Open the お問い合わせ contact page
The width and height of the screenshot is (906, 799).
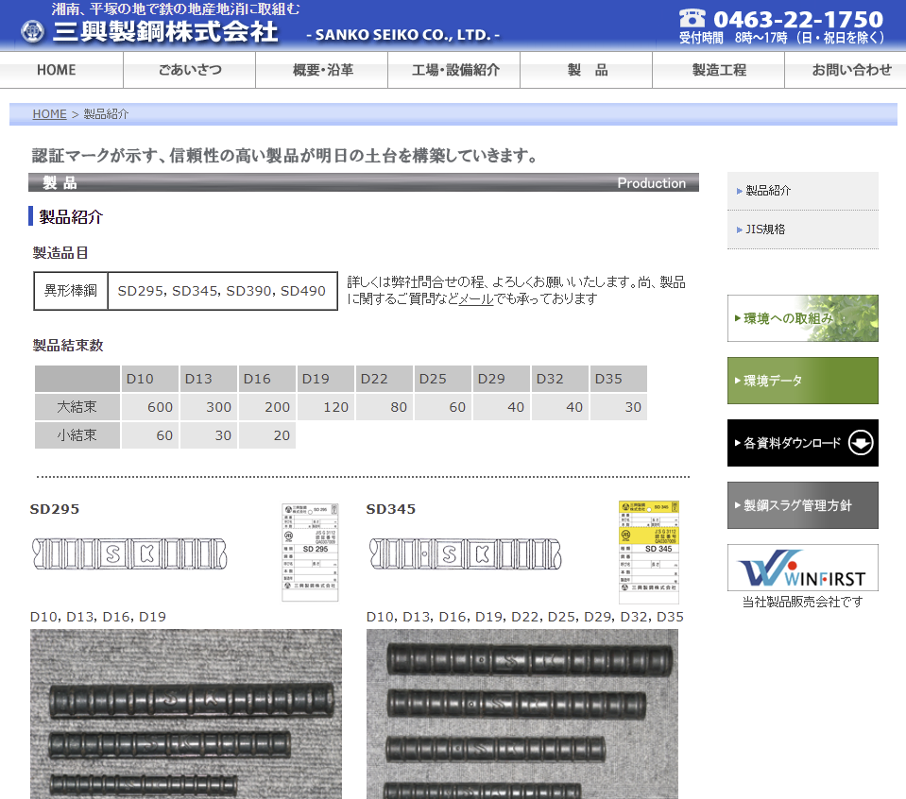click(x=846, y=70)
